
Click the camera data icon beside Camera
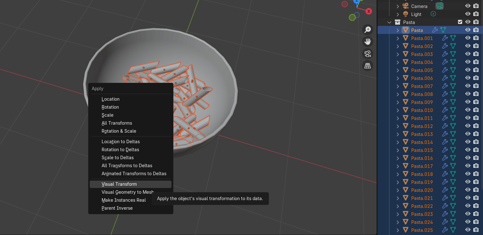(x=439, y=6)
